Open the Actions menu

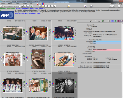(x=17, y=4)
